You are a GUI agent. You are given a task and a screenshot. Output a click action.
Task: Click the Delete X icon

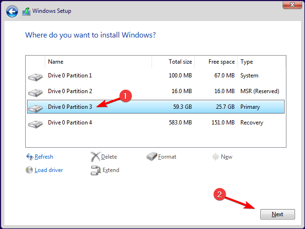(95, 157)
